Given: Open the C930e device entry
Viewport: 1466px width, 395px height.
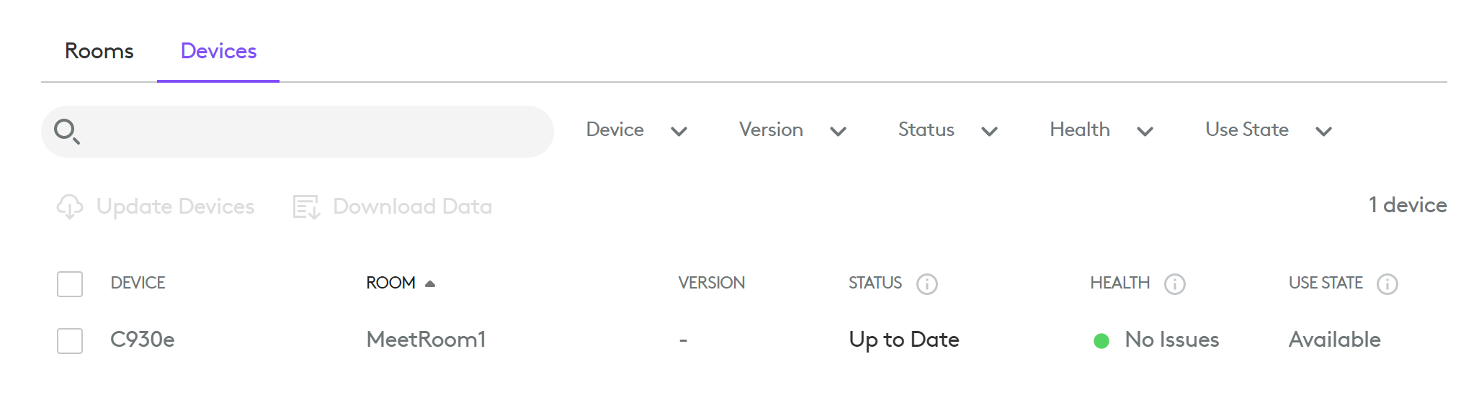Looking at the screenshot, I should [x=143, y=340].
